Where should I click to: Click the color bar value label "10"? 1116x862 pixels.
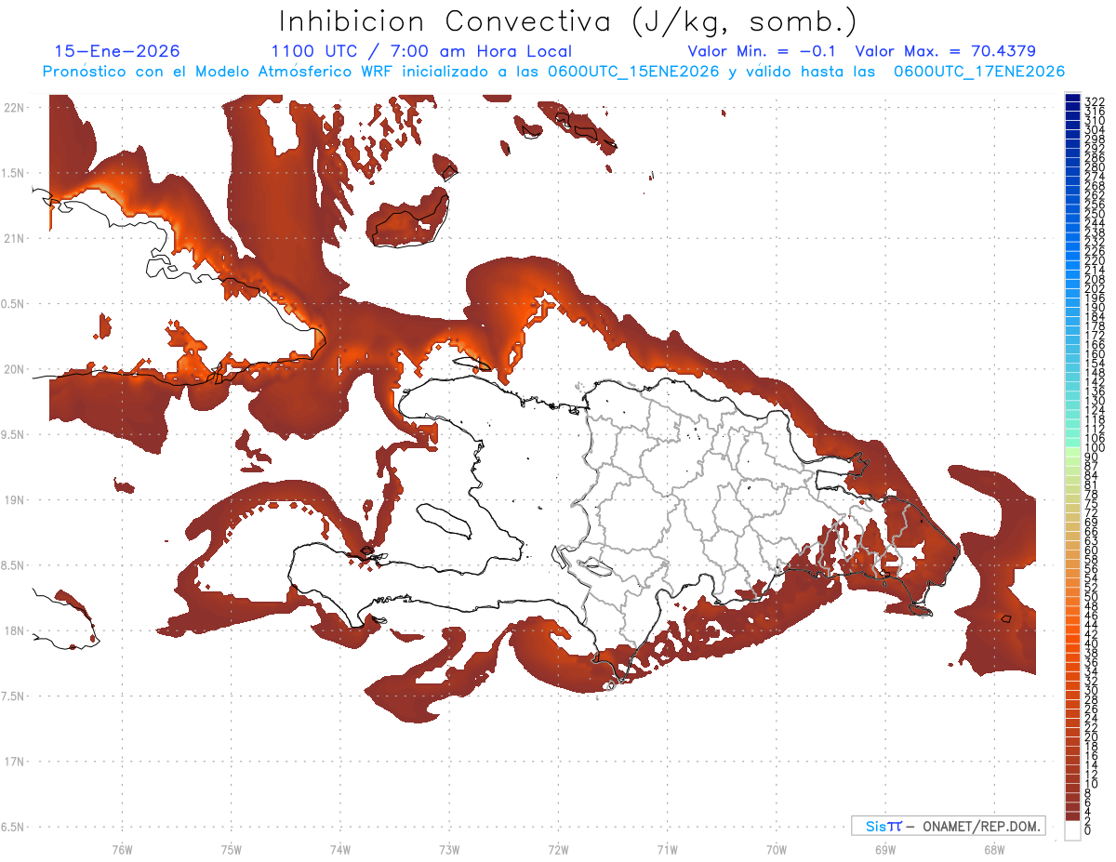click(x=1092, y=784)
